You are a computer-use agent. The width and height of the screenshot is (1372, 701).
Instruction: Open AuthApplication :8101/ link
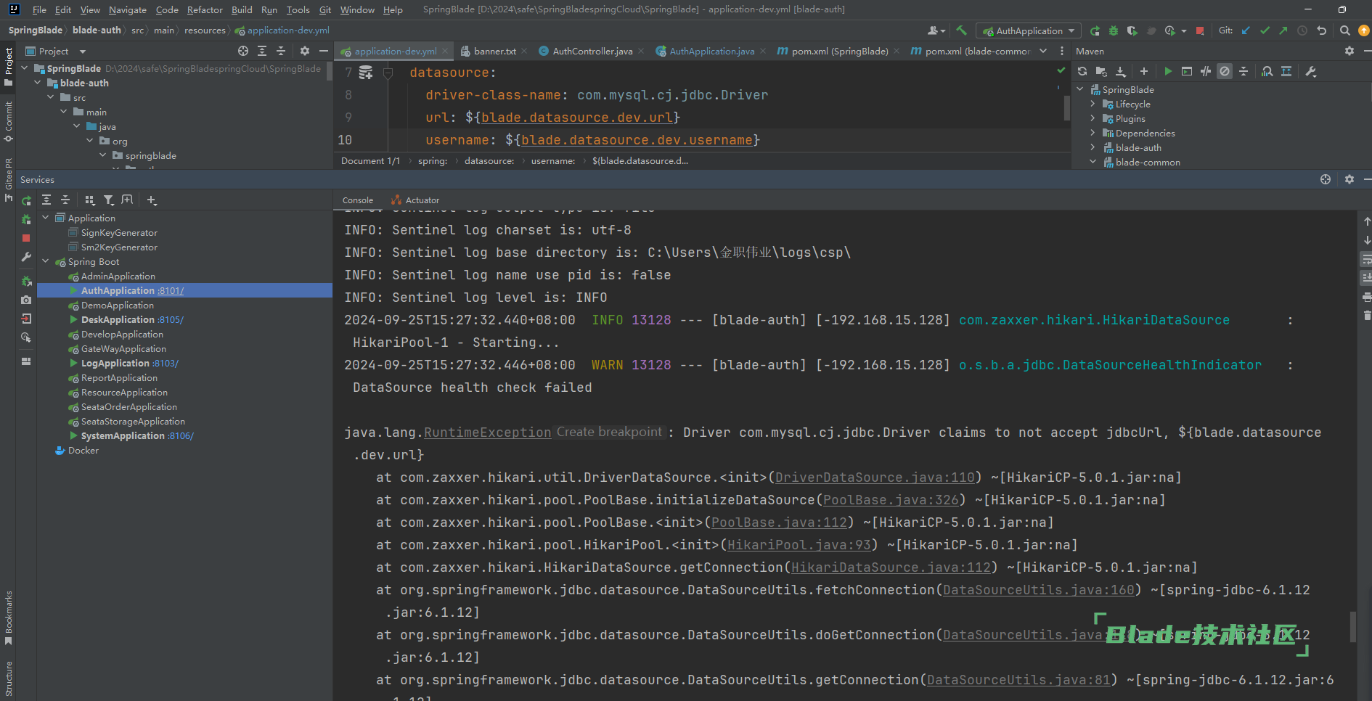click(x=171, y=290)
